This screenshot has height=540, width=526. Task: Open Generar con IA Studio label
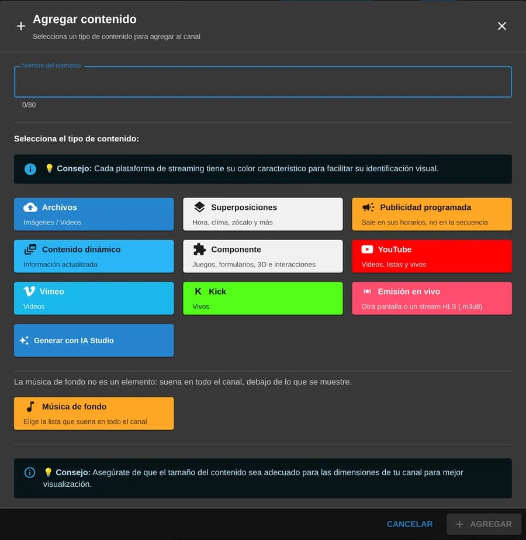pos(74,340)
